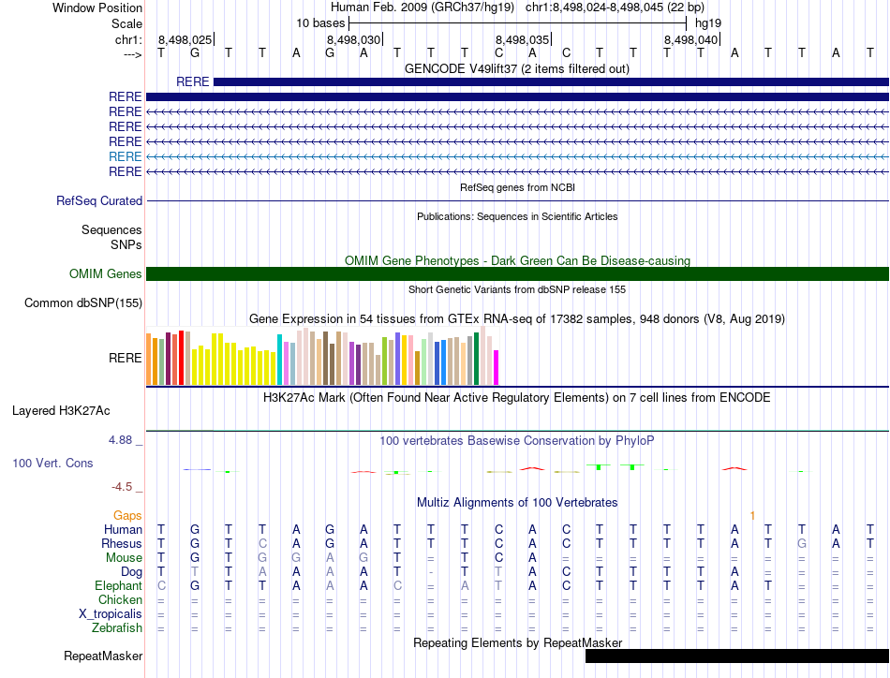890x678 pixels.
Task: Click the X_tropicalis alignment label
Action: point(111,613)
